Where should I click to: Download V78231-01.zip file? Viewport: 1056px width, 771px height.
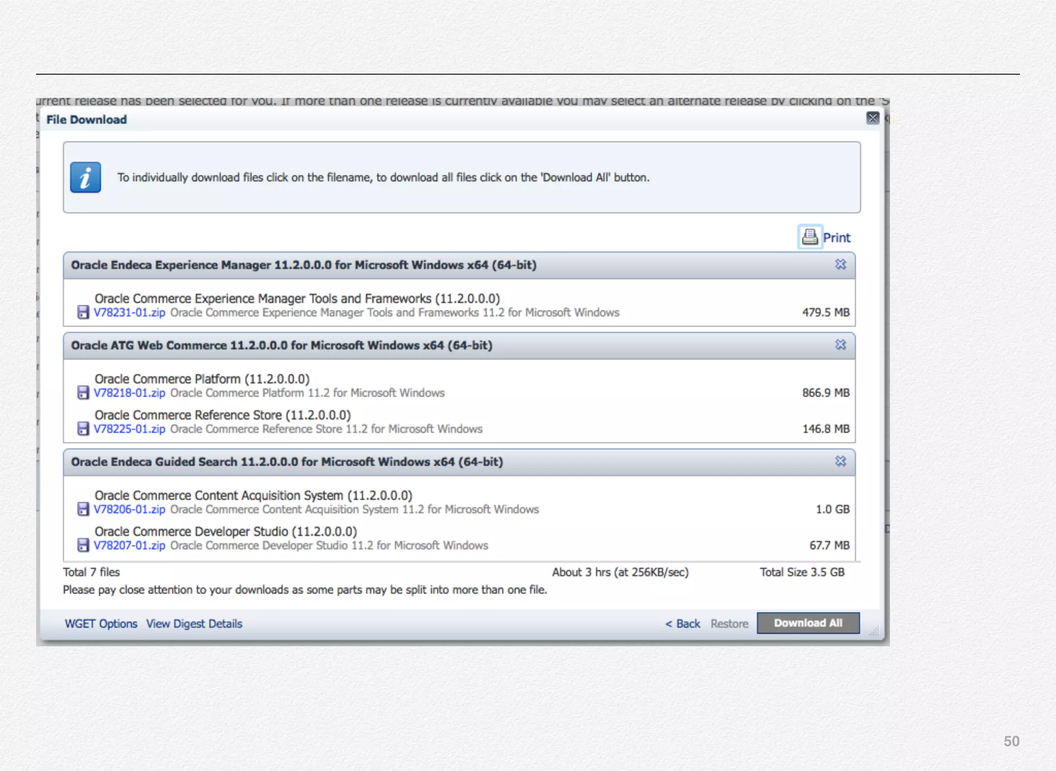[129, 312]
